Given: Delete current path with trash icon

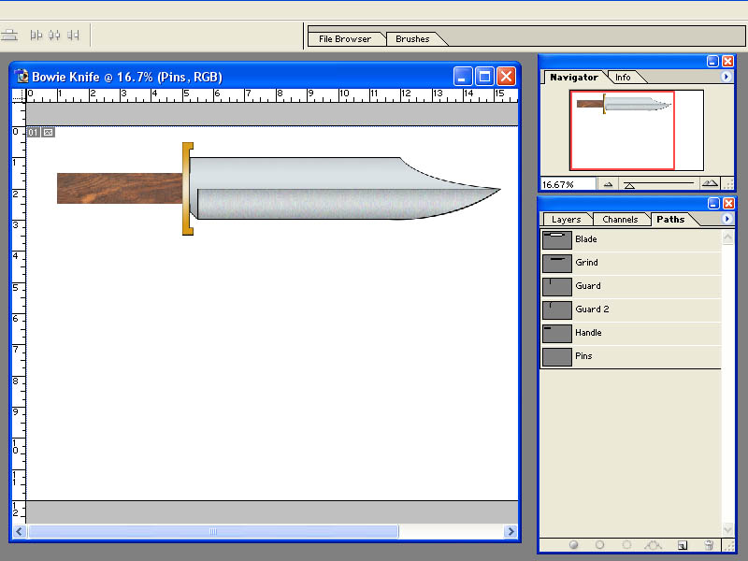Looking at the screenshot, I should (x=709, y=545).
